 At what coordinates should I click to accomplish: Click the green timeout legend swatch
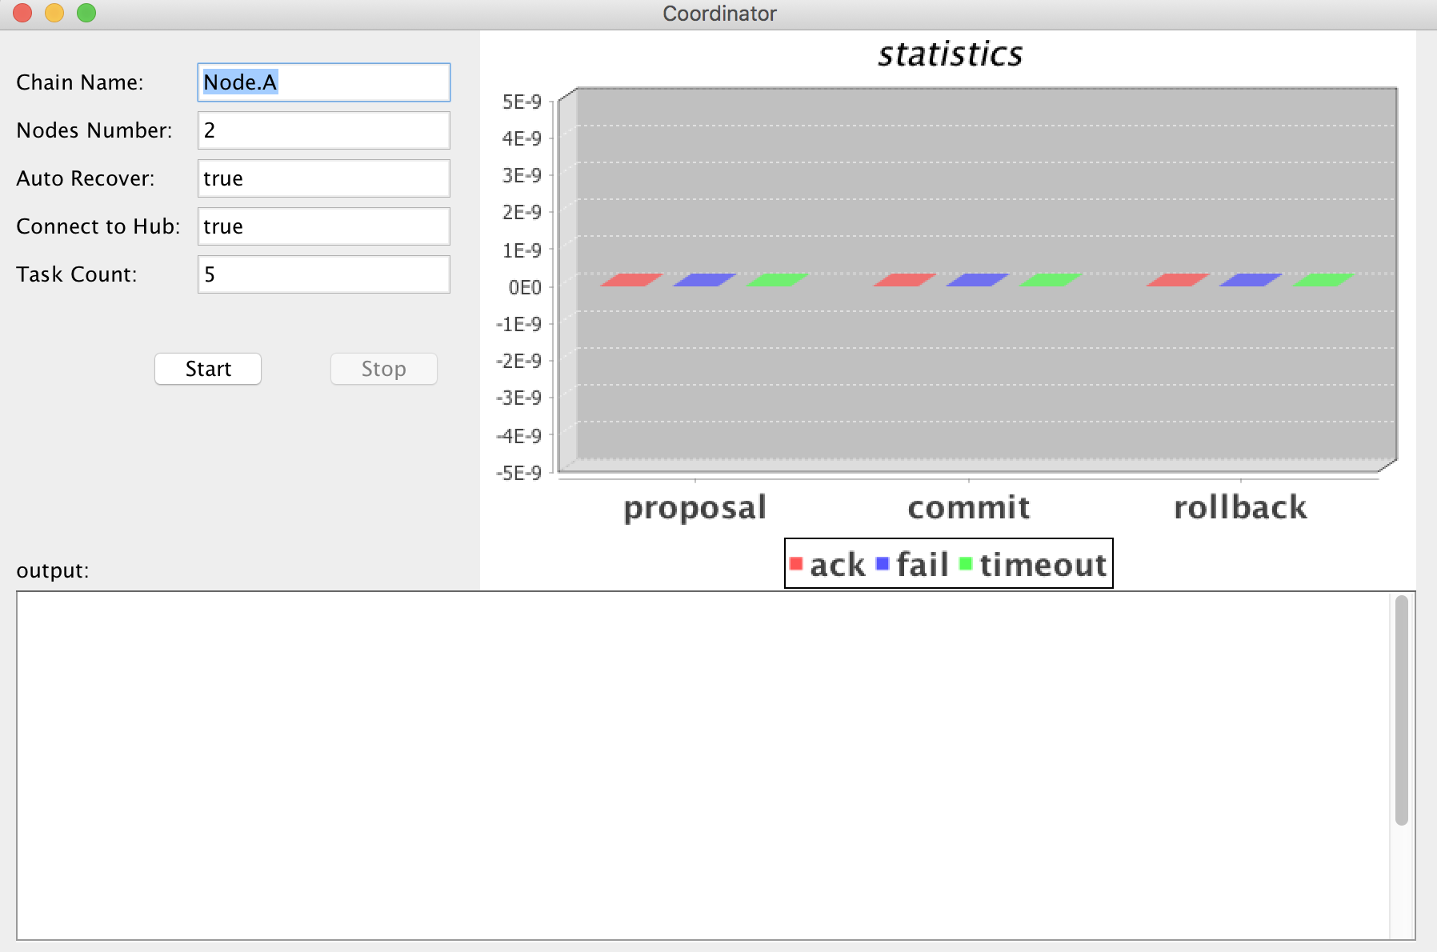966,564
